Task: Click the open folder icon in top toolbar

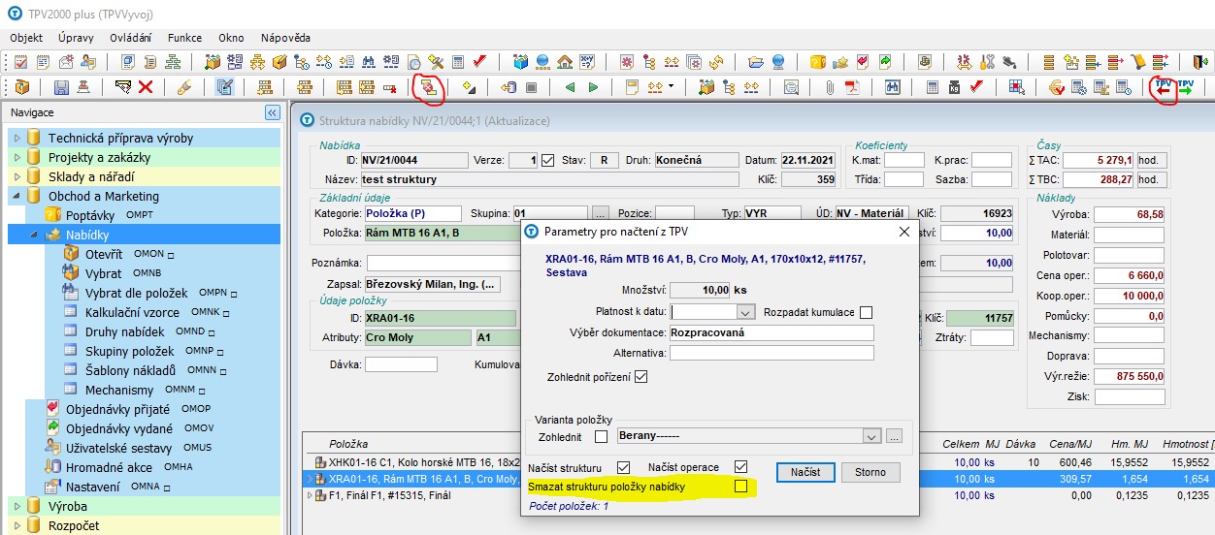Action: pyautogui.click(x=756, y=62)
